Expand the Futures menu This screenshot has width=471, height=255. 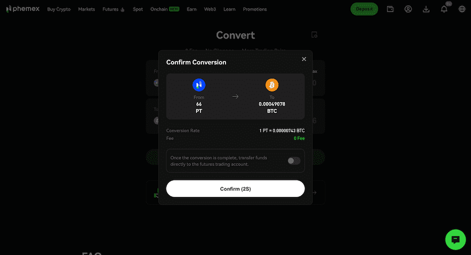[113, 9]
